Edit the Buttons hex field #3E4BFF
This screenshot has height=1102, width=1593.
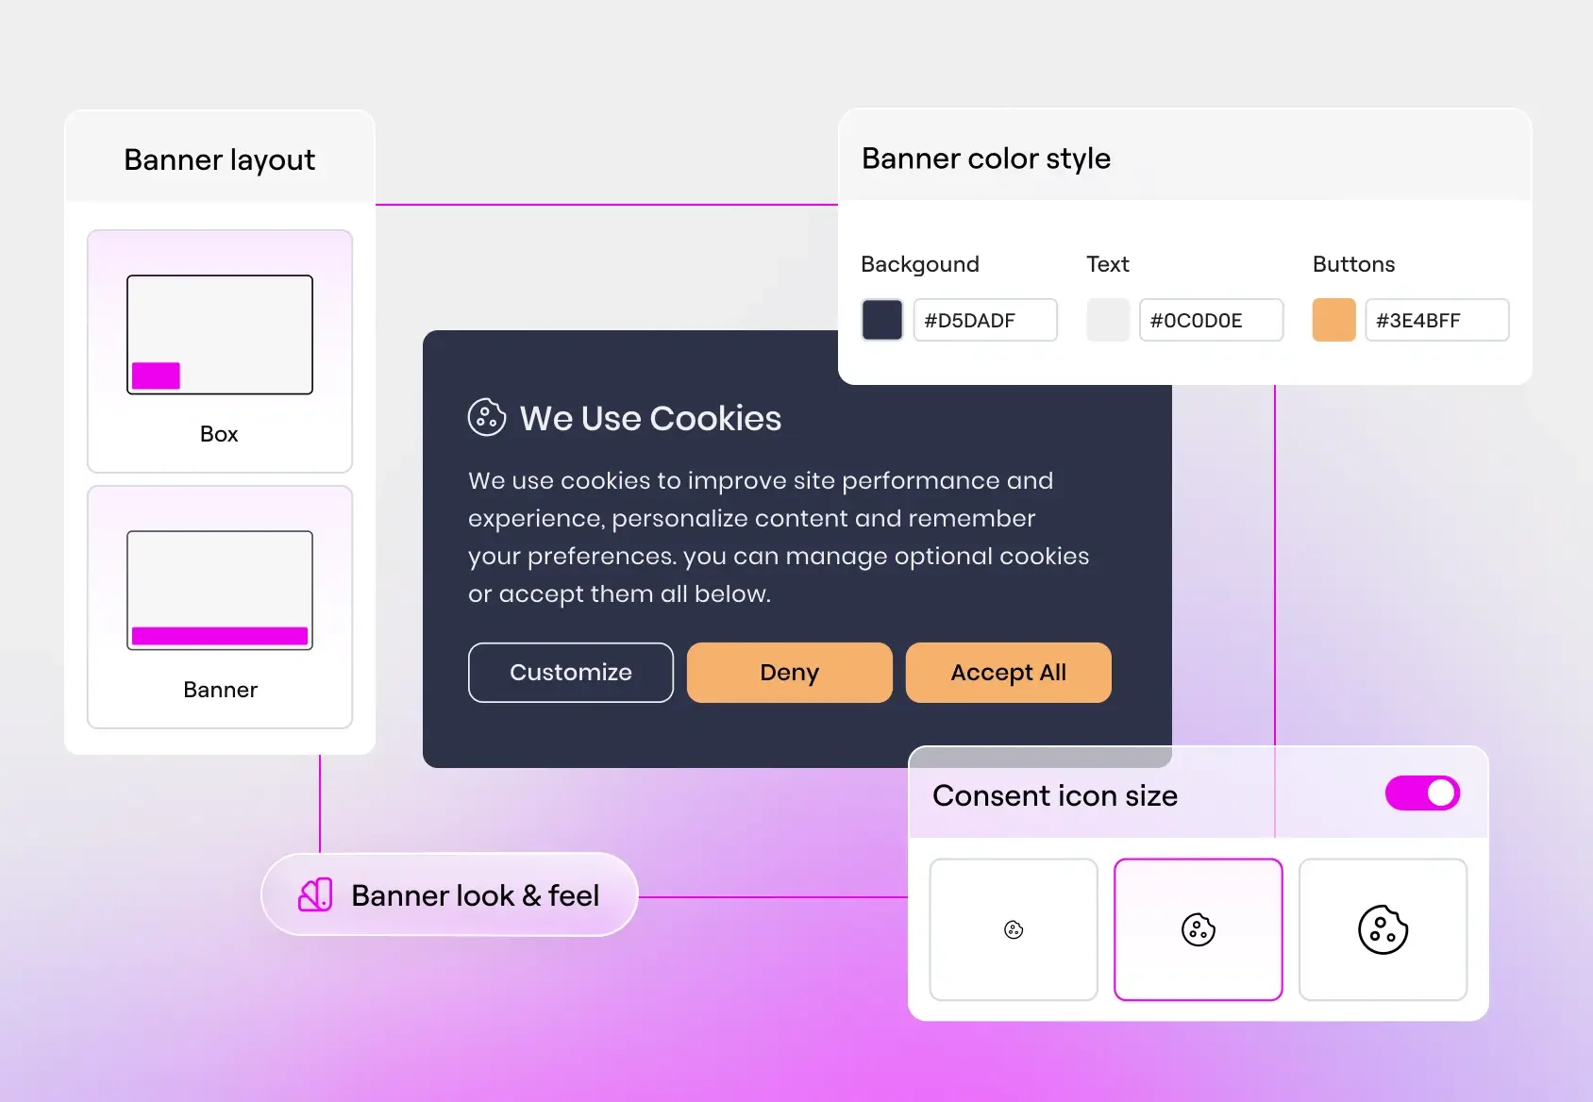tap(1437, 320)
